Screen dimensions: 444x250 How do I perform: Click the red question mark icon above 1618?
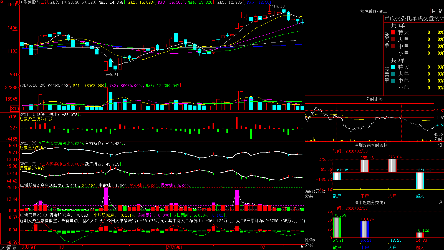[17, 2]
